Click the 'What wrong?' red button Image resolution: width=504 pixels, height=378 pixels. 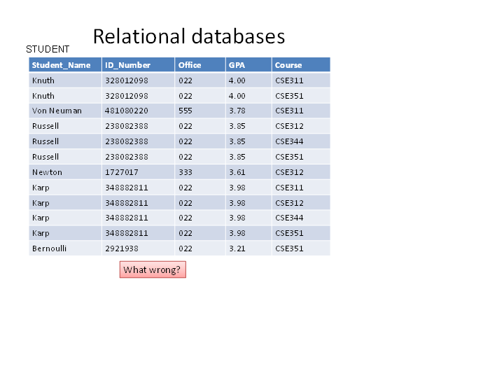pyautogui.click(x=153, y=269)
